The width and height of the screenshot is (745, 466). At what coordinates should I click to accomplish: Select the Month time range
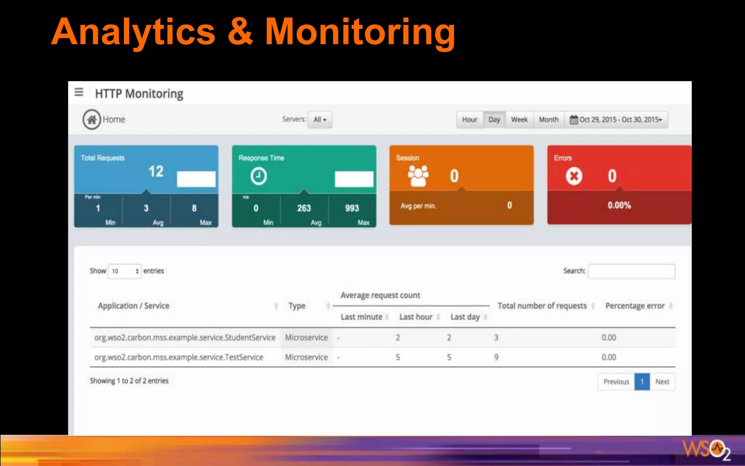coord(549,120)
